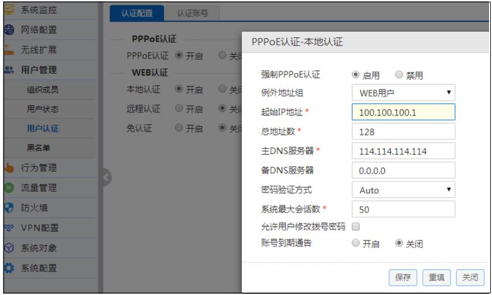492x295 pixels.
Task: Switch to the 认证账号 tab
Action: [192, 13]
